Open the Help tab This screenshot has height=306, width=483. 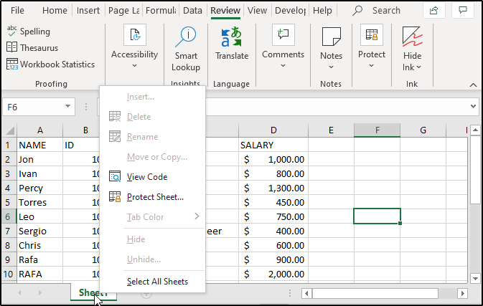point(322,11)
